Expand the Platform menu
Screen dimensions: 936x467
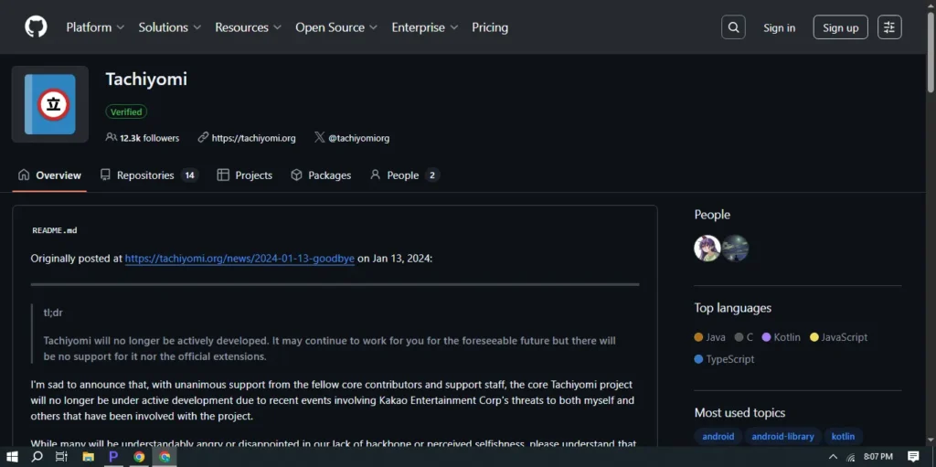click(95, 27)
